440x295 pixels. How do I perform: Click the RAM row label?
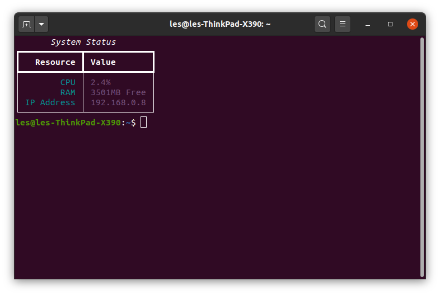pos(68,92)
